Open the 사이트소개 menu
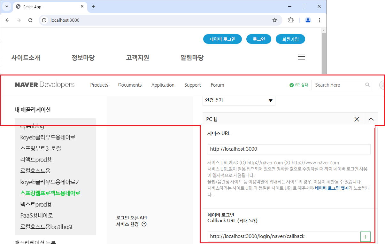The image size is (385, 244). pos(26,58)
